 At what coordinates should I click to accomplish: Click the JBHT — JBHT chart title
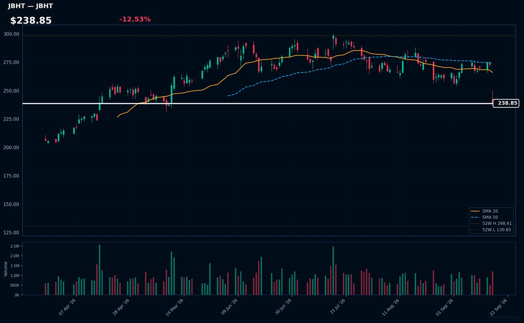tap(30, 6)
